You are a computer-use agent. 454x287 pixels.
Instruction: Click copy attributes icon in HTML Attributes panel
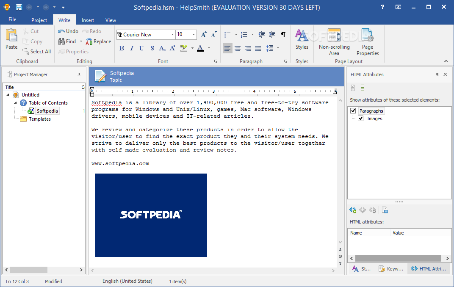[x=385, y=210]
